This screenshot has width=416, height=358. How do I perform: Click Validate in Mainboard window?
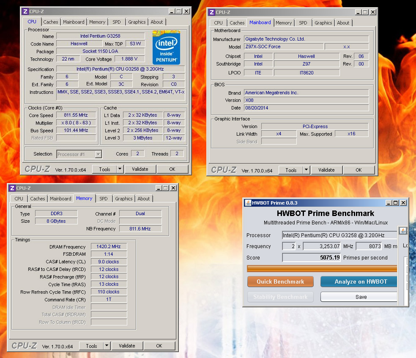[327, 170]
